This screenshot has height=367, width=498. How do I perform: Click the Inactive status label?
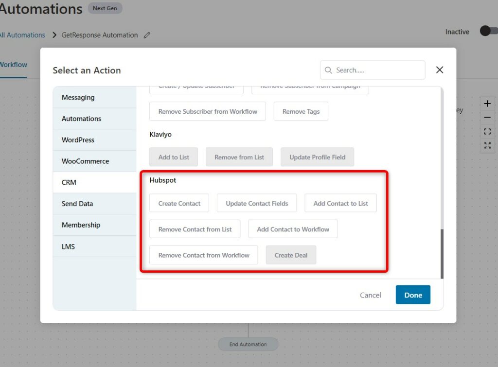click(457, 32)
